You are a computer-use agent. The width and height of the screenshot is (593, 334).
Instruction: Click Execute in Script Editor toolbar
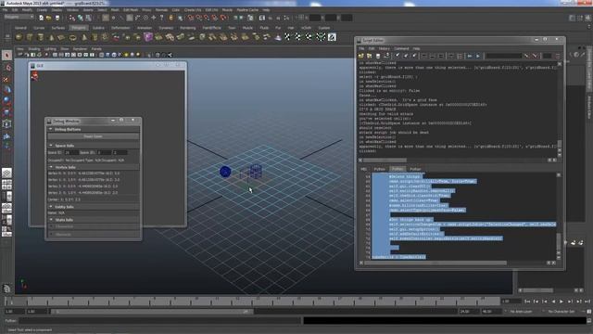click(478, 56)
